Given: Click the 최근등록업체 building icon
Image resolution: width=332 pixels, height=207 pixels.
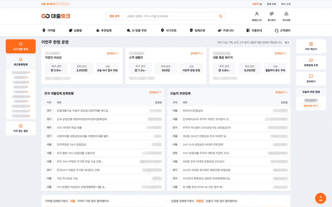Looking at the screenshot, I should (20, 59).
